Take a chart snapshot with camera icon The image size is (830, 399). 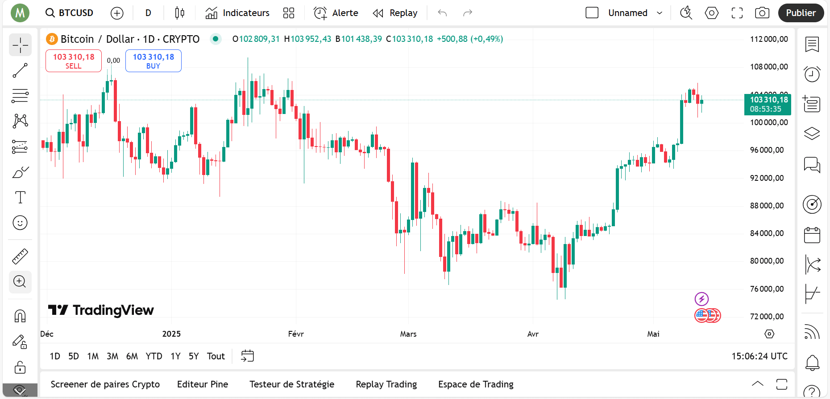762,13
